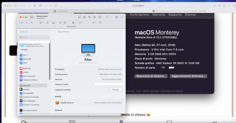Open Suono settings
The width and height of the screenshot is (236, 123).
(x=24, y=72)
